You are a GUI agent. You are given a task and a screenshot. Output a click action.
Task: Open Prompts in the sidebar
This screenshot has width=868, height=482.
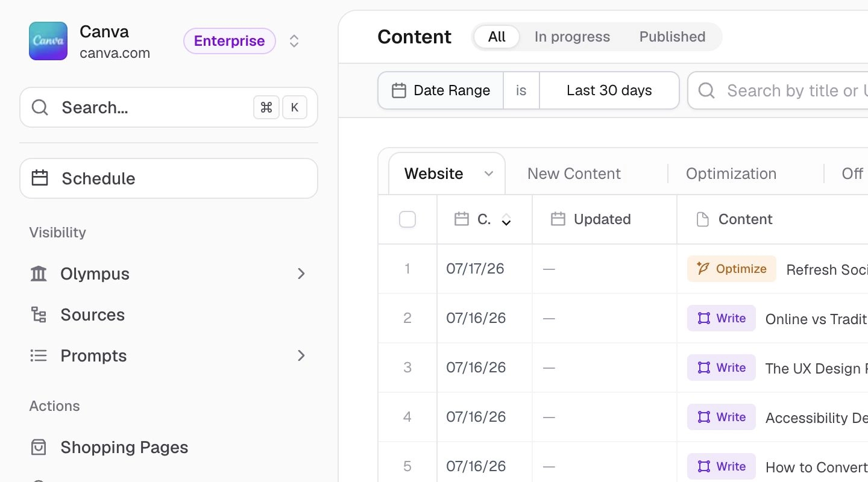pos(169,355)
